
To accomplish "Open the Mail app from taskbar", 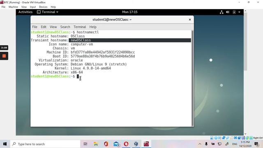I will tap(116, 144).
